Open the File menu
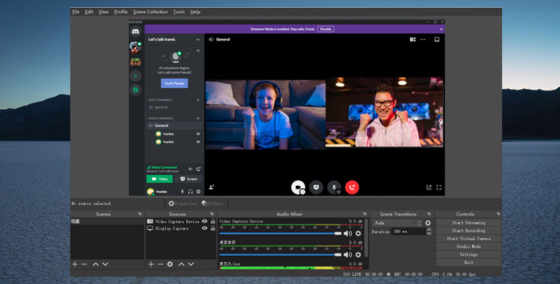 pos(76,12)
